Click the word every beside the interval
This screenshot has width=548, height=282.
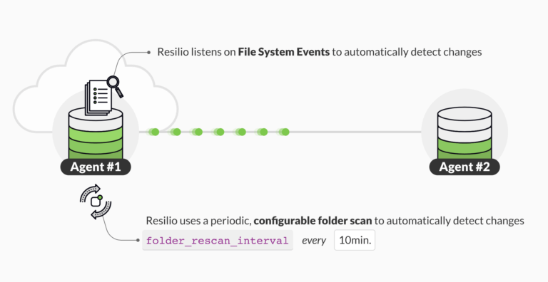(x=314, y=241)
